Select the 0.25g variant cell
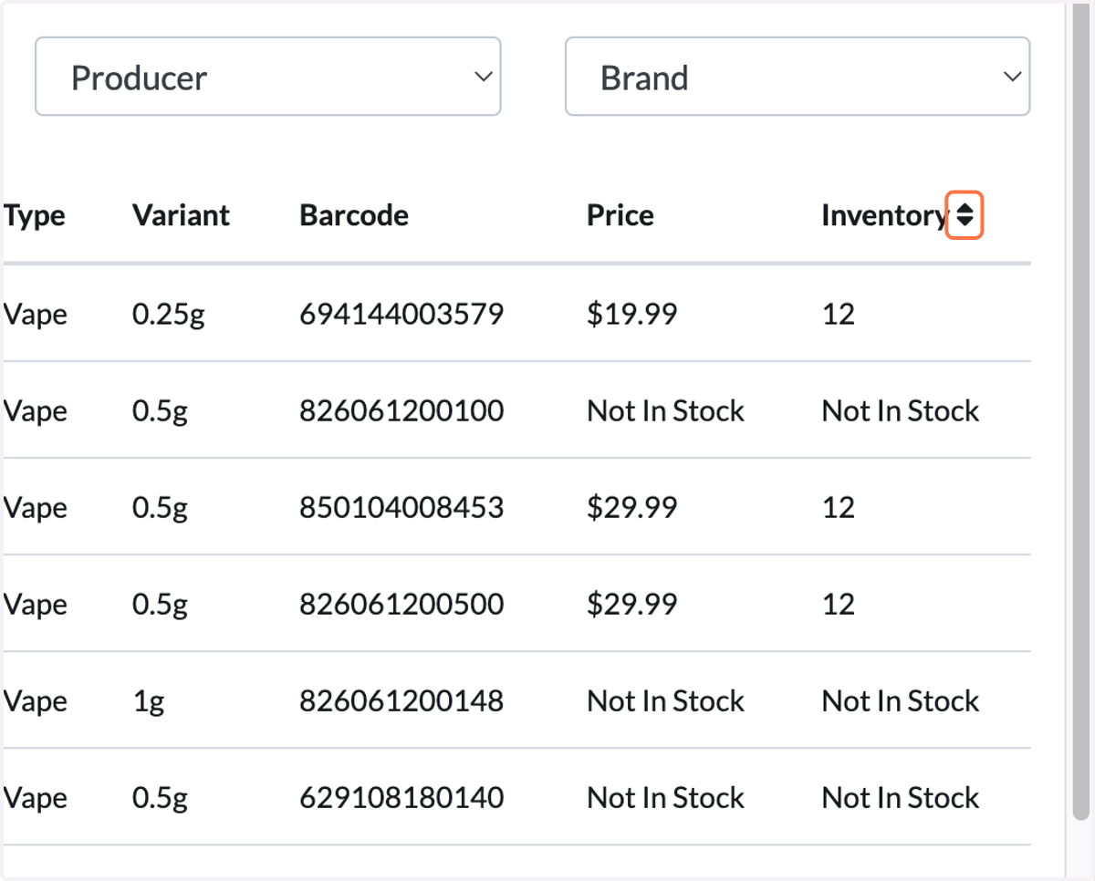The width and height of the screenshot is (1095, 881). [x=169, y=315]
